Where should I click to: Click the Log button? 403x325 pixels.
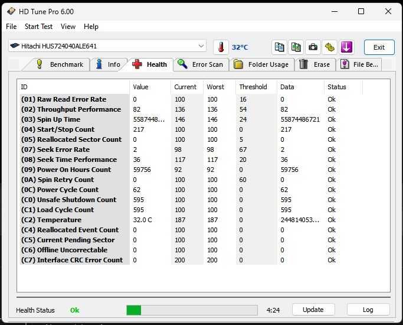click(x=368, y=310)
